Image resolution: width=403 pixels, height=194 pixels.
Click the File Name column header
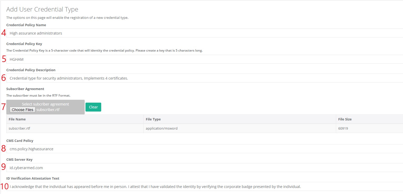click(17, 119)
